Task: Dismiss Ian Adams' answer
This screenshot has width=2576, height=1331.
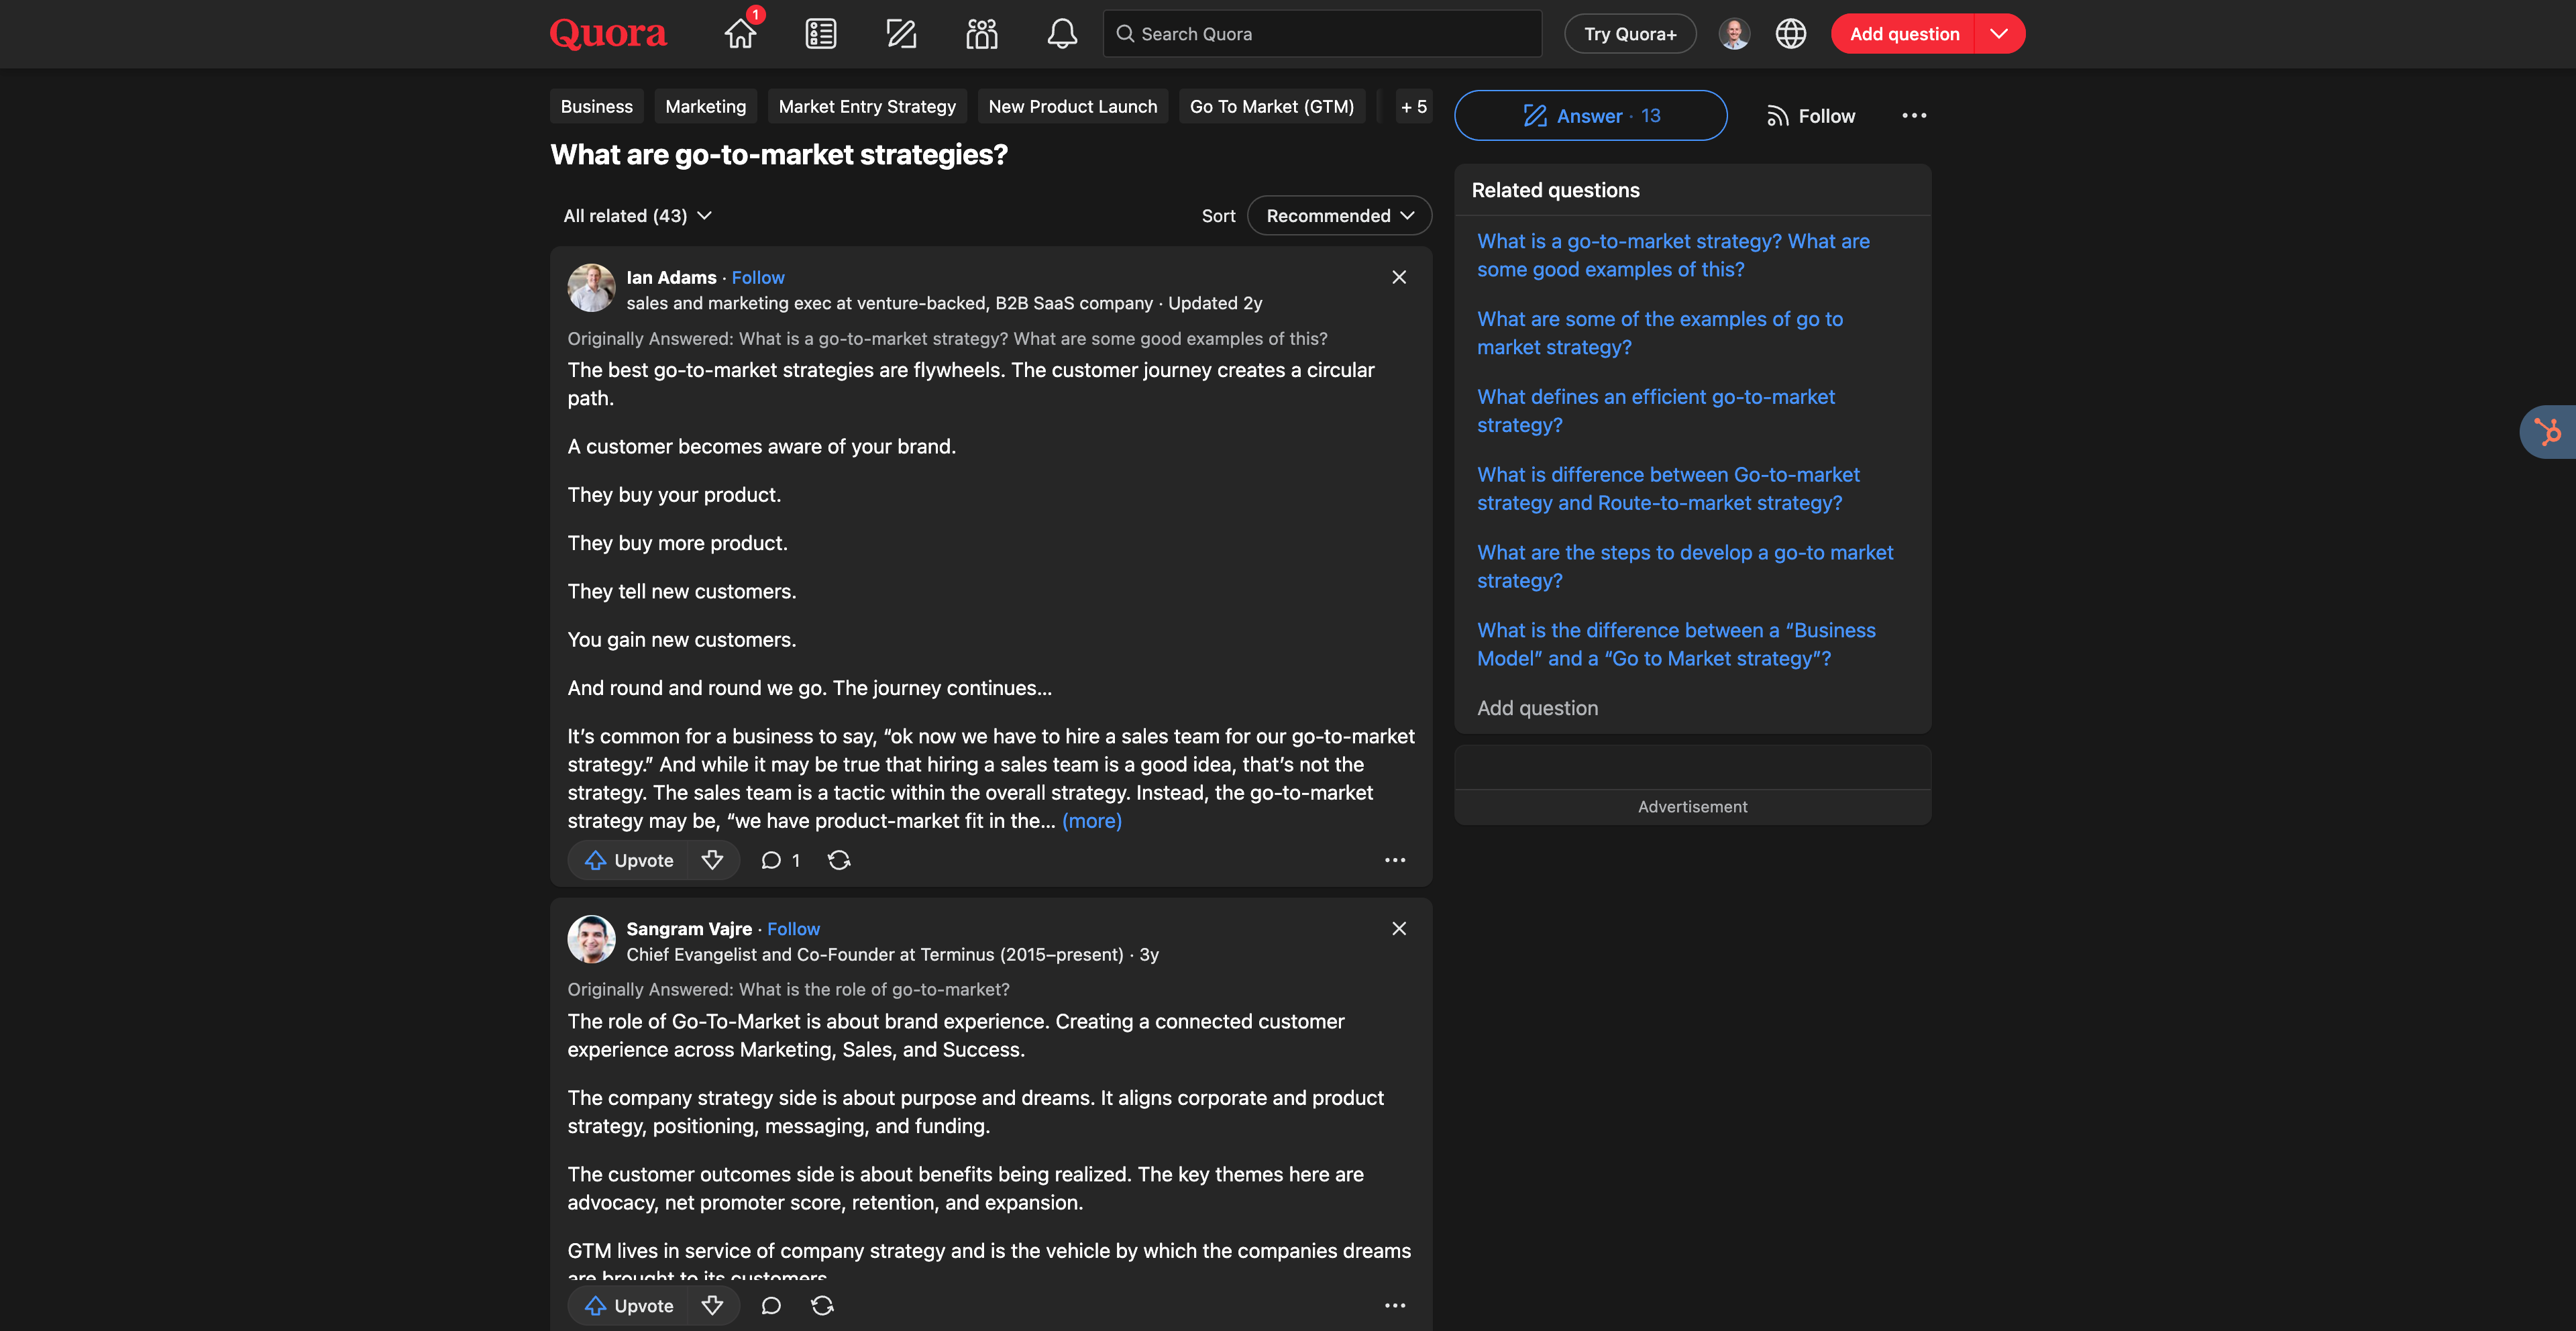Action: pyautogui.click(x=1399, y=277)
